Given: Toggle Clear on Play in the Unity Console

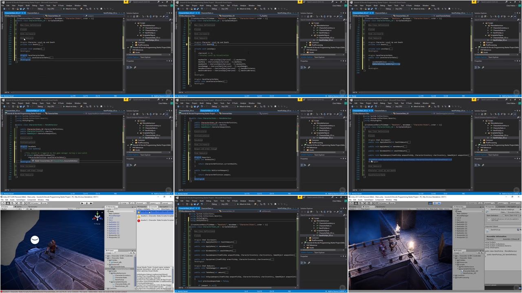Looking at the screenshot, I should tap(156, 209).
